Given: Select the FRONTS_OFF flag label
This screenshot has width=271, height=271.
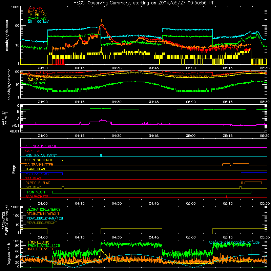Looking at the screenshot, I should tap(36, 192).
